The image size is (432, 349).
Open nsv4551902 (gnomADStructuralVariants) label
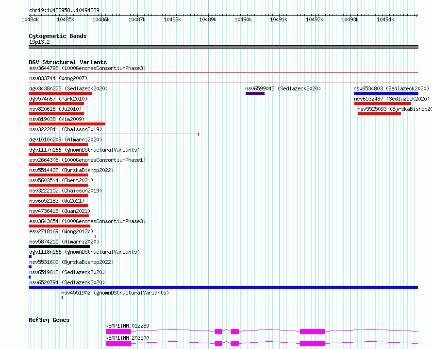tap(115, 293)
